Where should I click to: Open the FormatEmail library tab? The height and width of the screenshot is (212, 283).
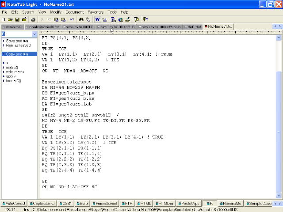coord(105,203)
